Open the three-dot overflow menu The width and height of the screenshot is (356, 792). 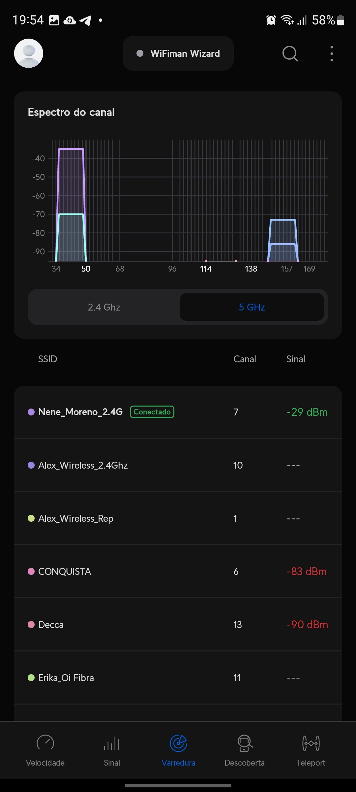tap(332, 53)
